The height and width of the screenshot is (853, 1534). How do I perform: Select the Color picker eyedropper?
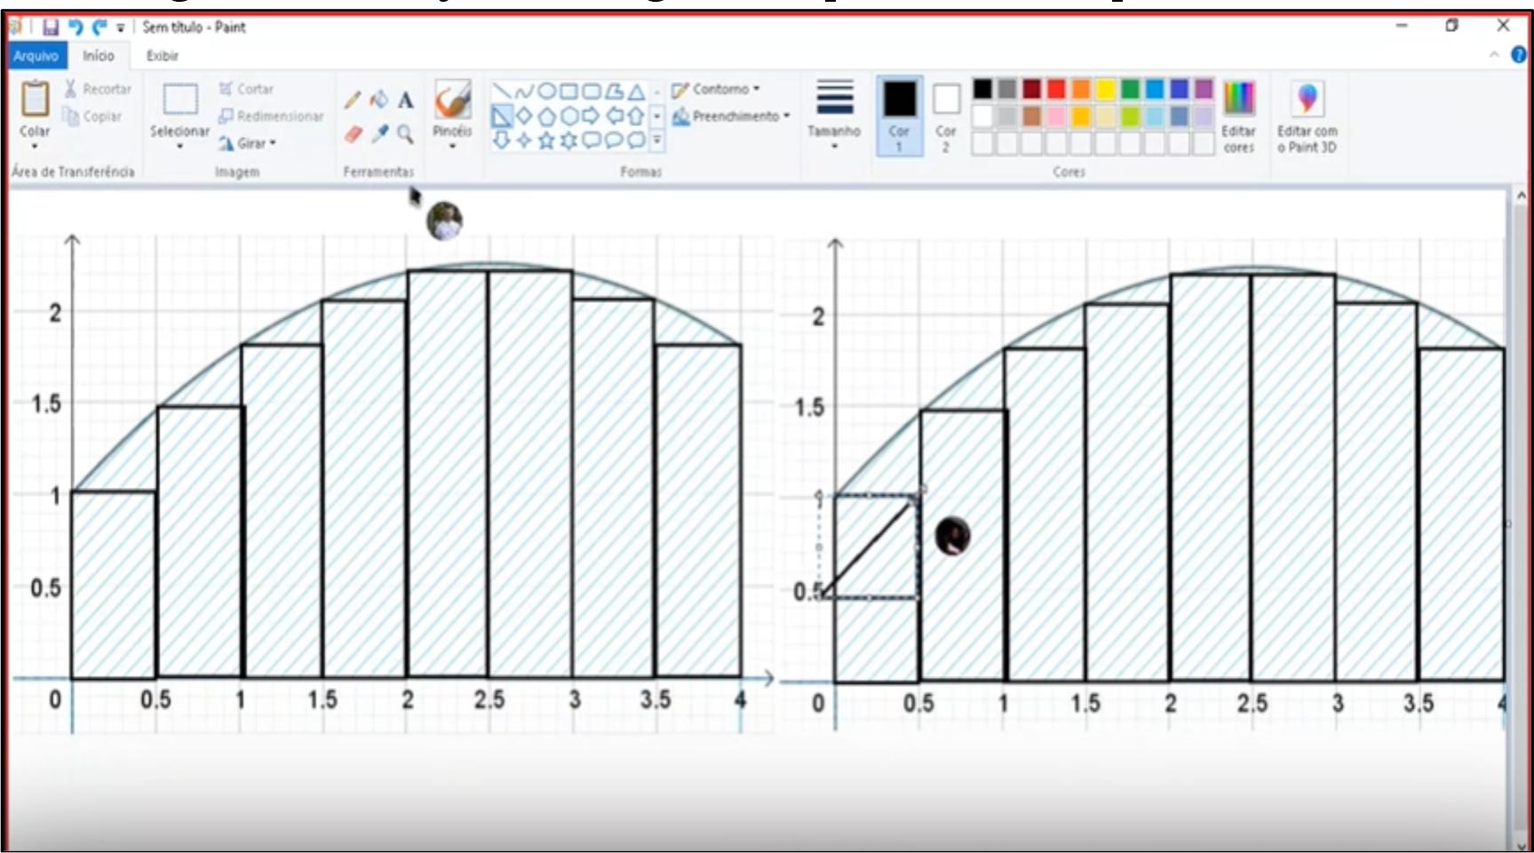pyautogui.click(x=380, y=134)
